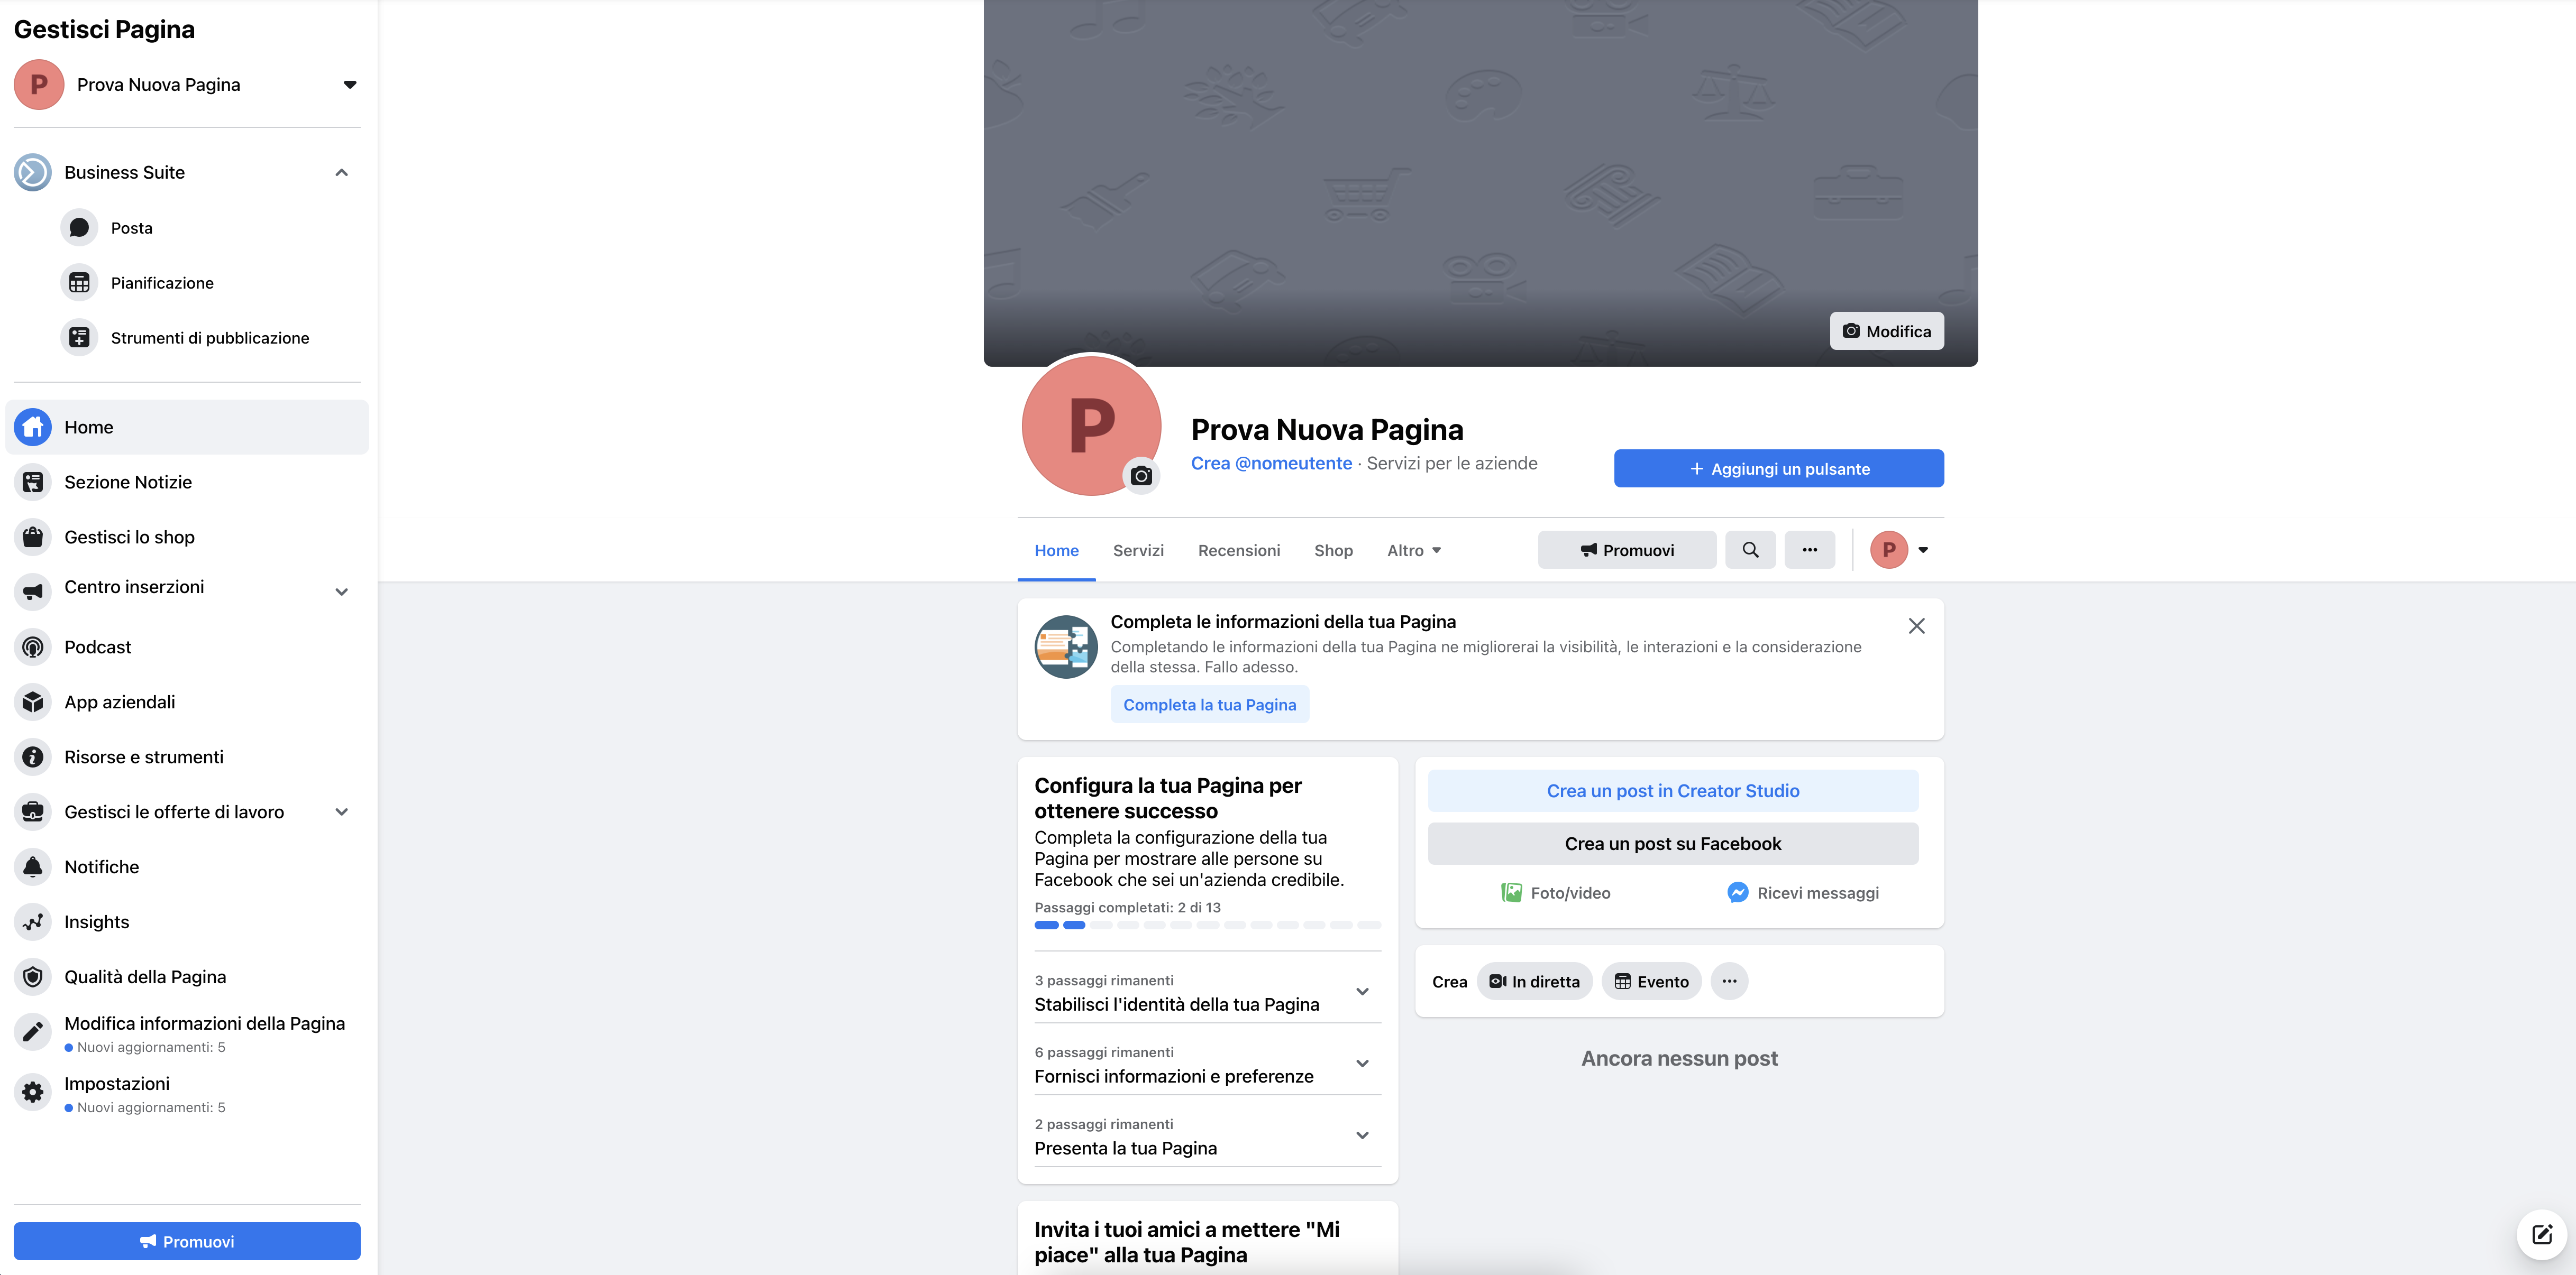The image size is (2576, 1275).
Task: Dismiss the Completa le informazioni card
Action: click(1916, 626)
